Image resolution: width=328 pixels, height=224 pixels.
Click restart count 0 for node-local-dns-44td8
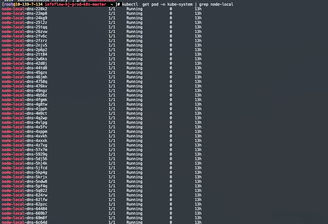(171, 68)
